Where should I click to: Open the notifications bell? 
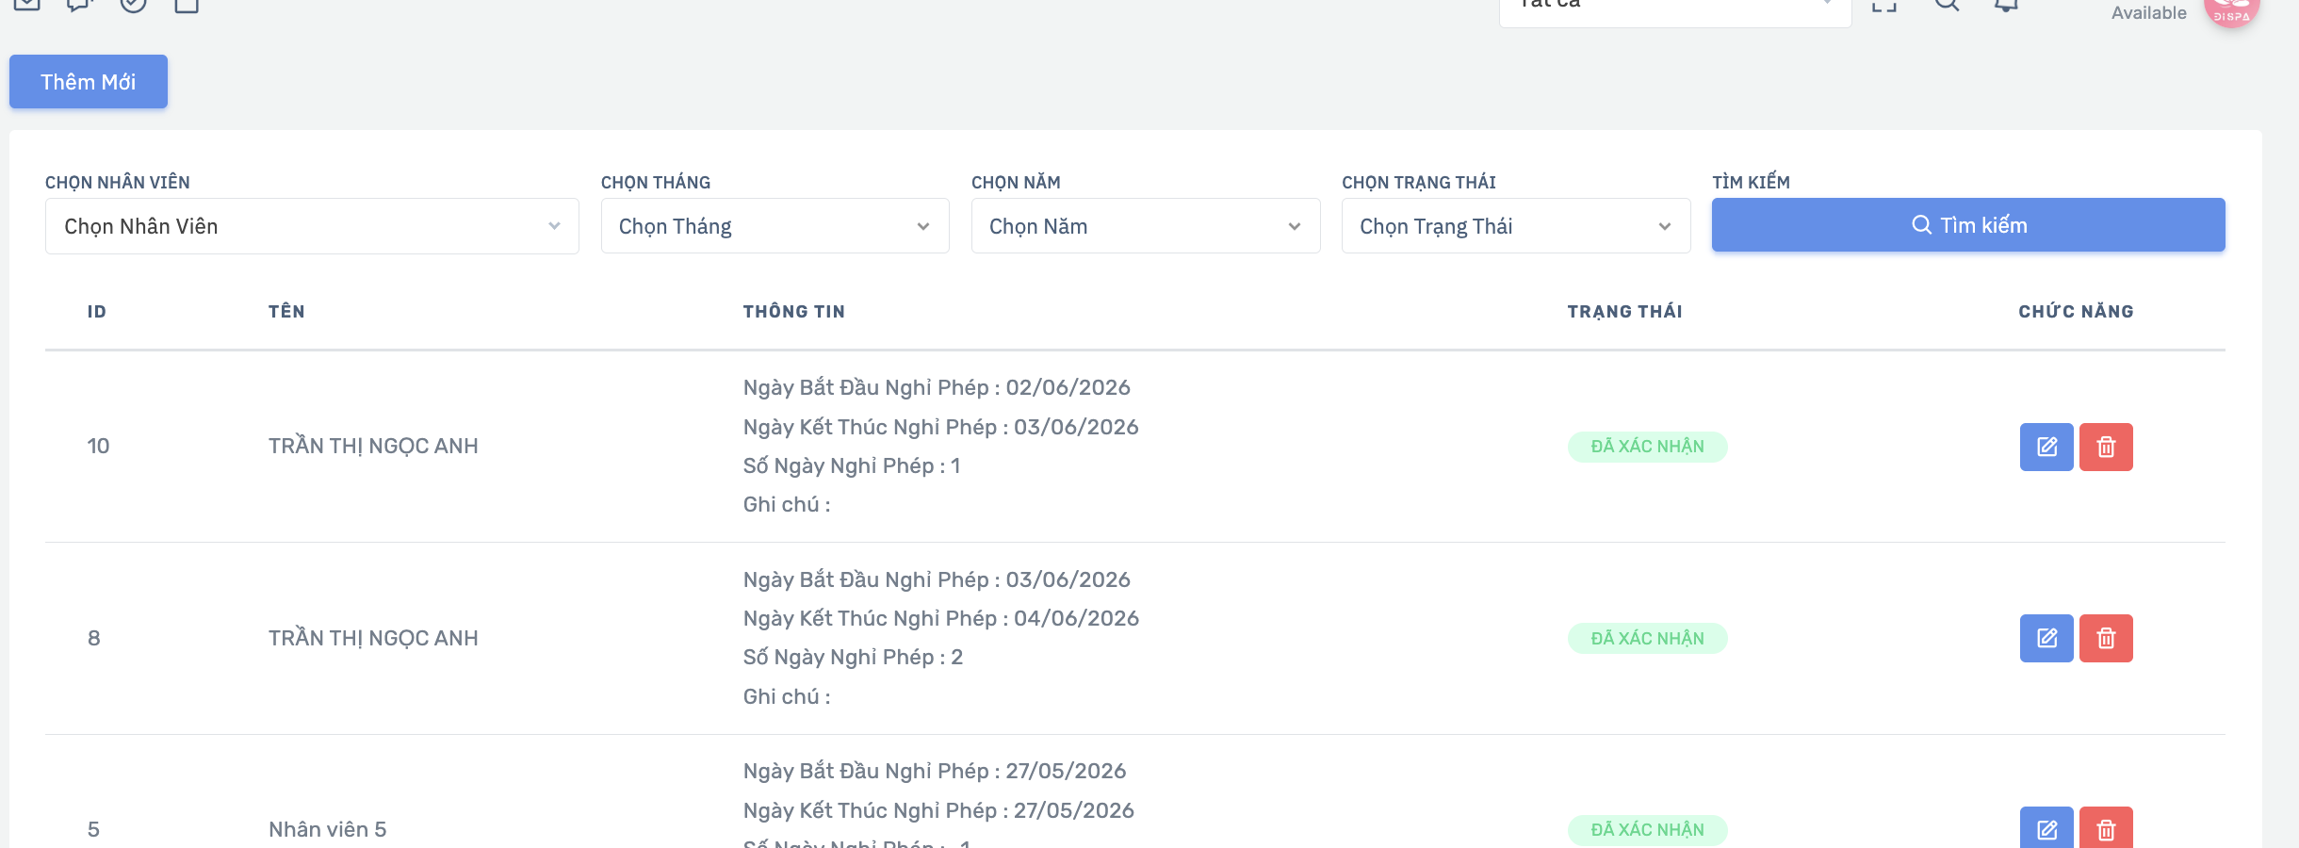tap(2007, 5)
